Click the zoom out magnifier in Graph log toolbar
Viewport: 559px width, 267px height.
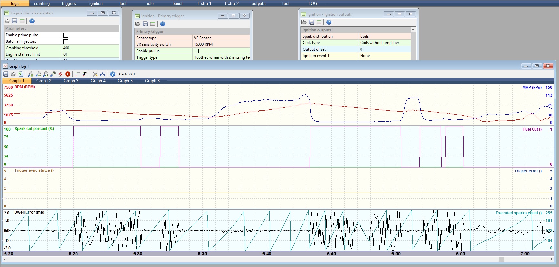point(38,74)
